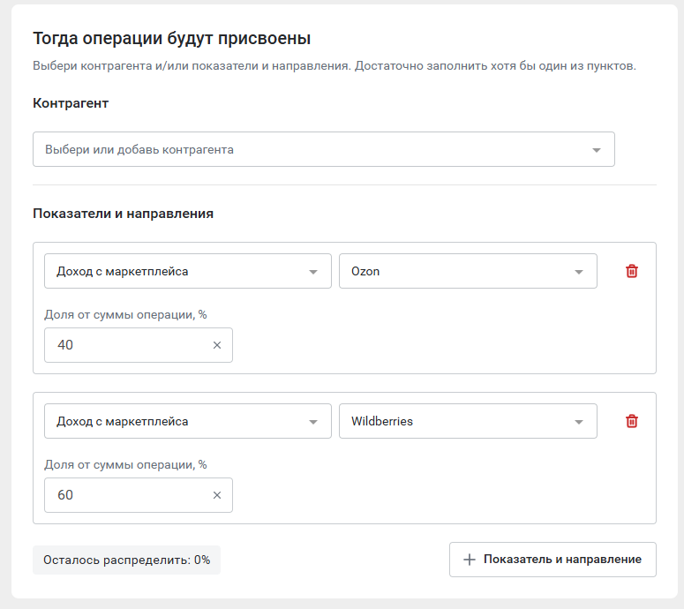Open the Выбери или добавь контрагента field
684x609 pixels.
[324, 149]
